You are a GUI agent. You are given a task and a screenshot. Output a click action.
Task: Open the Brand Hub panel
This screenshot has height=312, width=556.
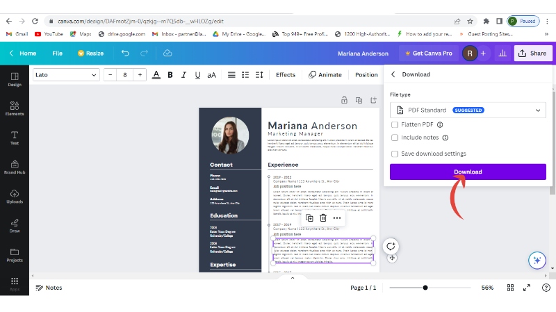coord(15,167)
